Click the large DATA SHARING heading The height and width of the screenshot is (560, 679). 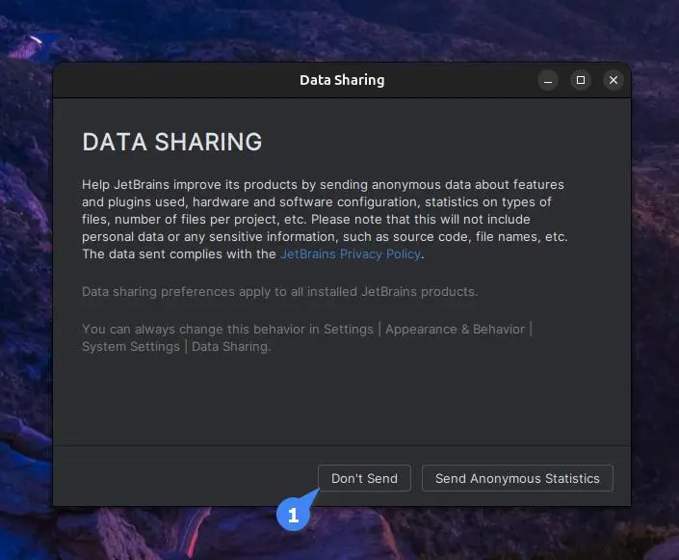[171, 142]
